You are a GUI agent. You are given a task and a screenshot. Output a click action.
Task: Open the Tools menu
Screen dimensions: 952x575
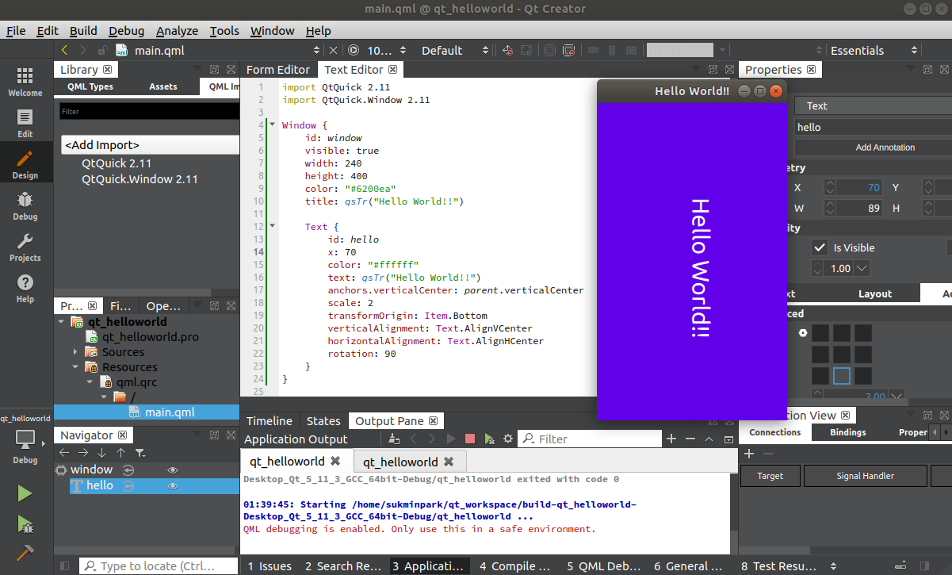tap(224, 31)
